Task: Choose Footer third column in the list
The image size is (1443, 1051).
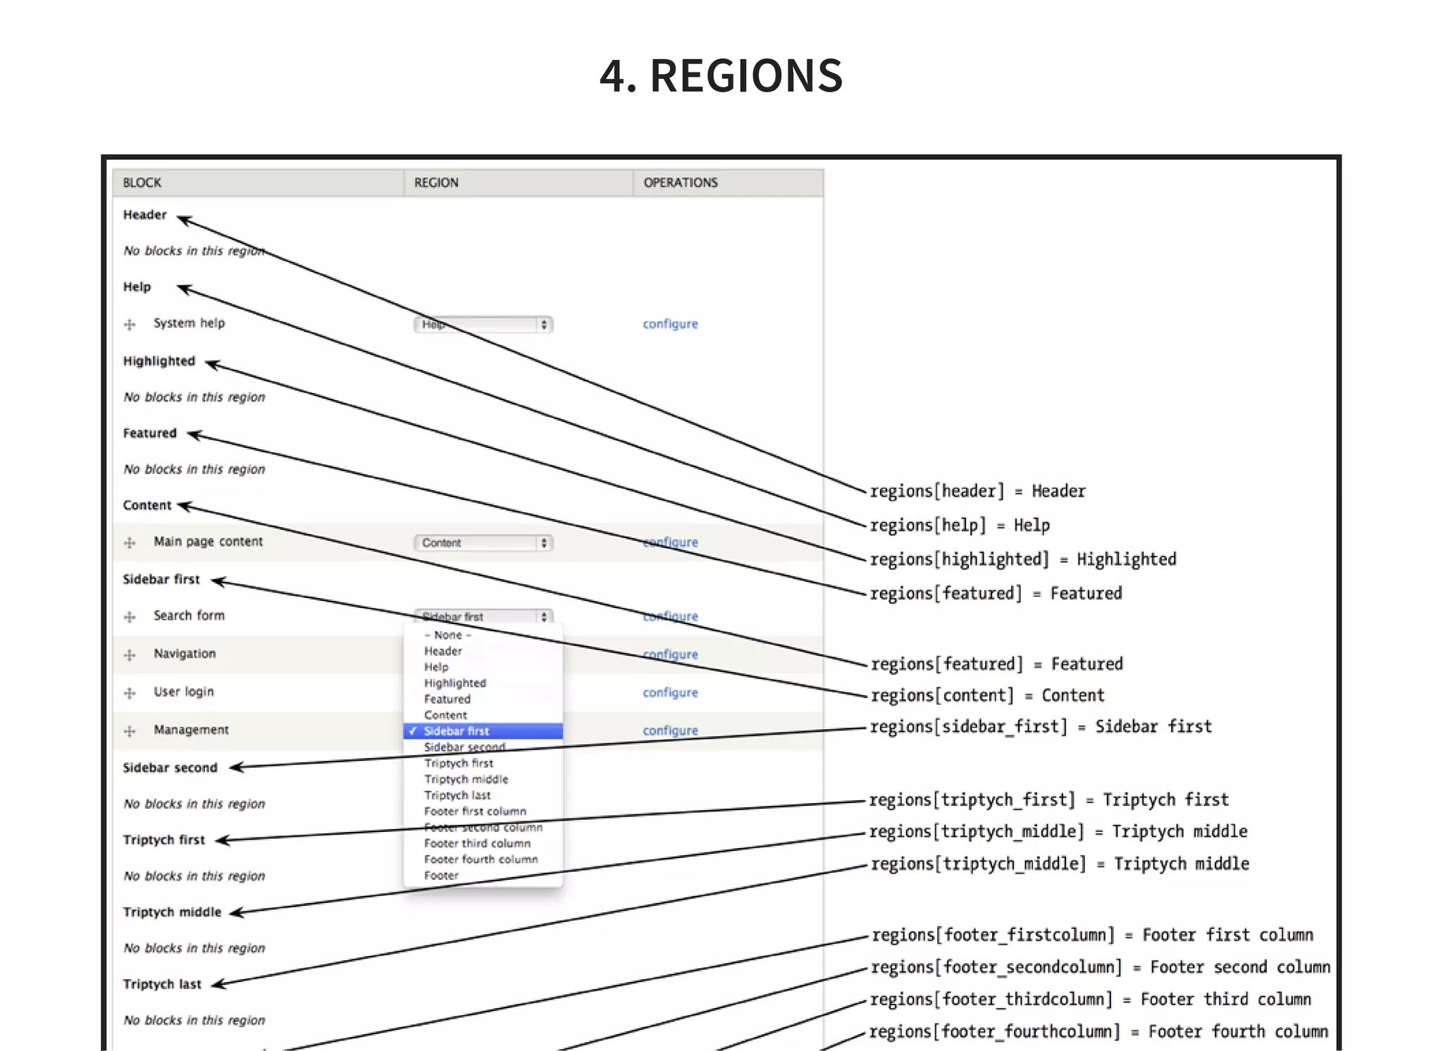Action: click(x=477, y=843)
